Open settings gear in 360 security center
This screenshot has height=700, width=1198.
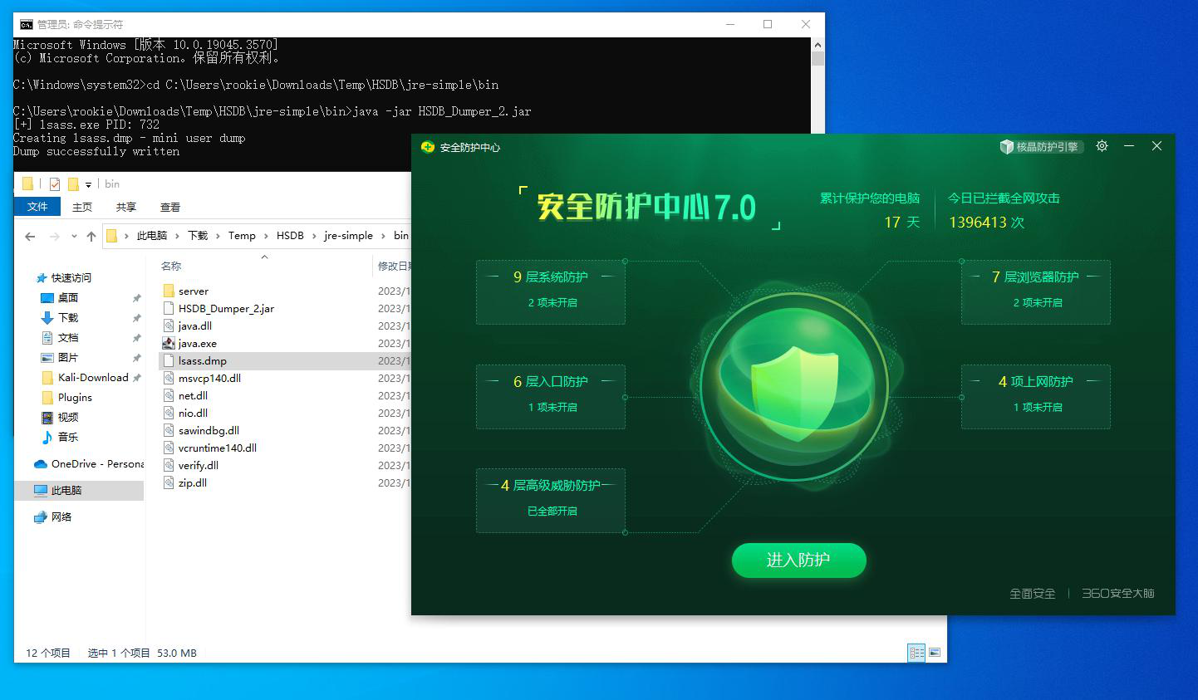[x=1102, y=146]
